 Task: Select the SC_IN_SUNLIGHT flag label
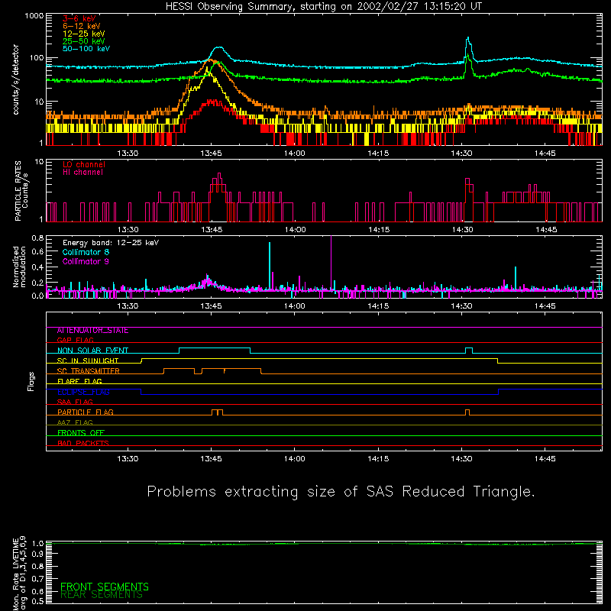88,360
